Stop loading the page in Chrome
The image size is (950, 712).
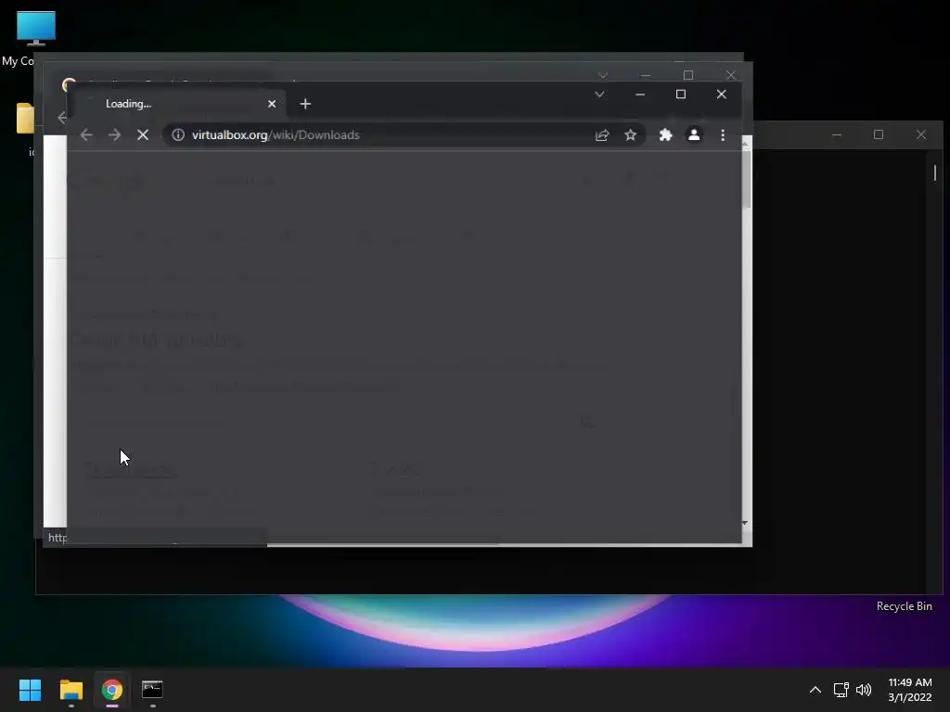click(143, 135)
